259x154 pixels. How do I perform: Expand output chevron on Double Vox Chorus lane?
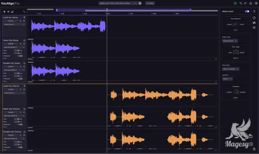coord(216,150)
